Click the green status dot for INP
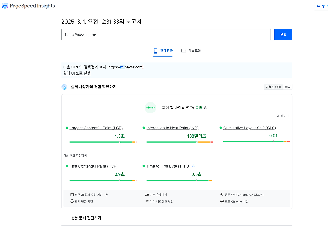 [144, 128]
